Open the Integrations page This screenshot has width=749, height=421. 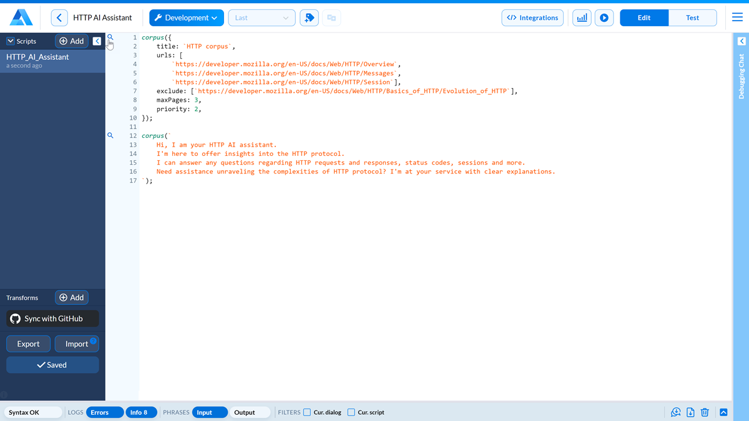532,17
